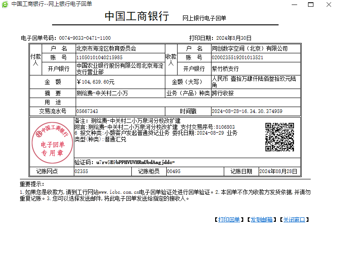Click the www.icbc.com.cn address text
Viewport: 337px width, 253px height.
point(119,192)
